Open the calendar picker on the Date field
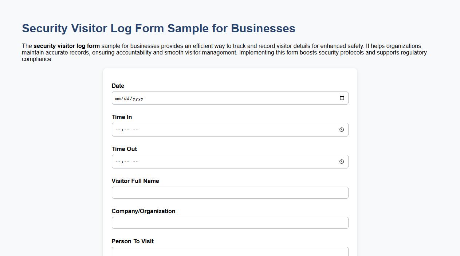Viewport: 460px width, 256px height. pyautogui.click(x=342, y=98)
